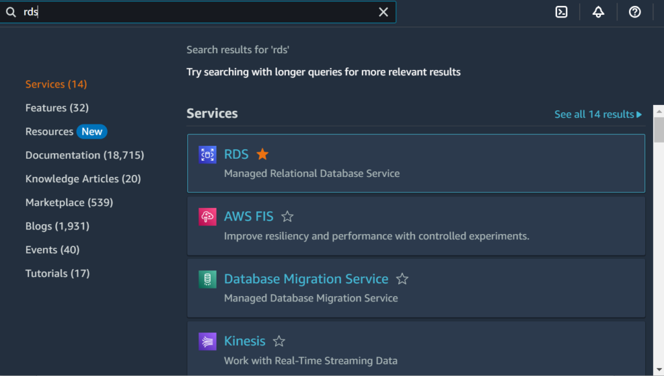Click the 'Managed Database Migration Service' description
The image size is (664, 376).
pyautogui.click(x=311, y=298)
